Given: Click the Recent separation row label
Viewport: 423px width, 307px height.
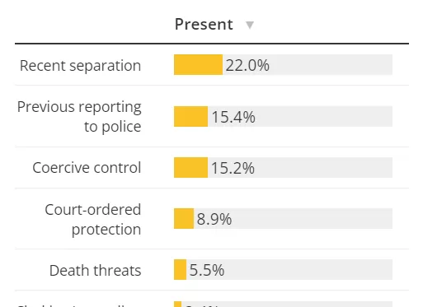Looking at the screenshot, I should click(80, 65).
